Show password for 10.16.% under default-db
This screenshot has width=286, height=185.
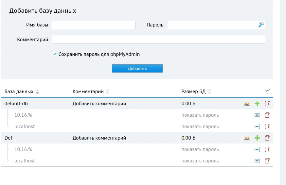tap(200, 115)
